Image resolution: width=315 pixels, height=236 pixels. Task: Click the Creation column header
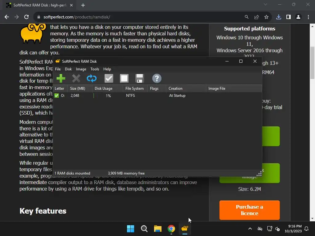186,88
